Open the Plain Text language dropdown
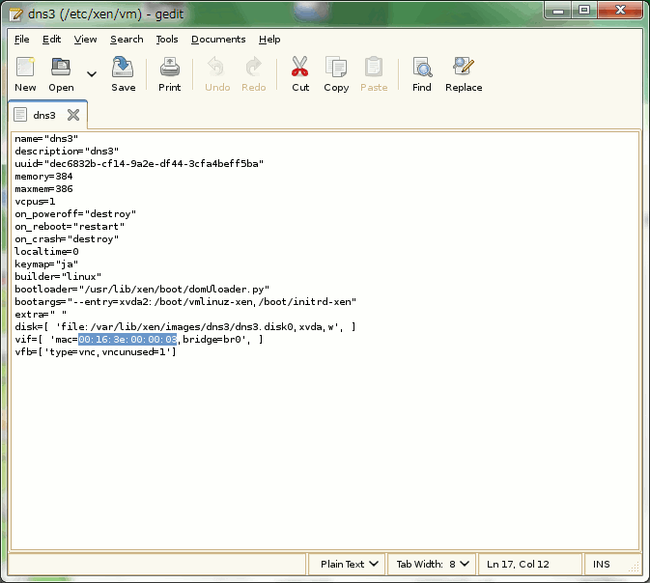 pos(349,564)
